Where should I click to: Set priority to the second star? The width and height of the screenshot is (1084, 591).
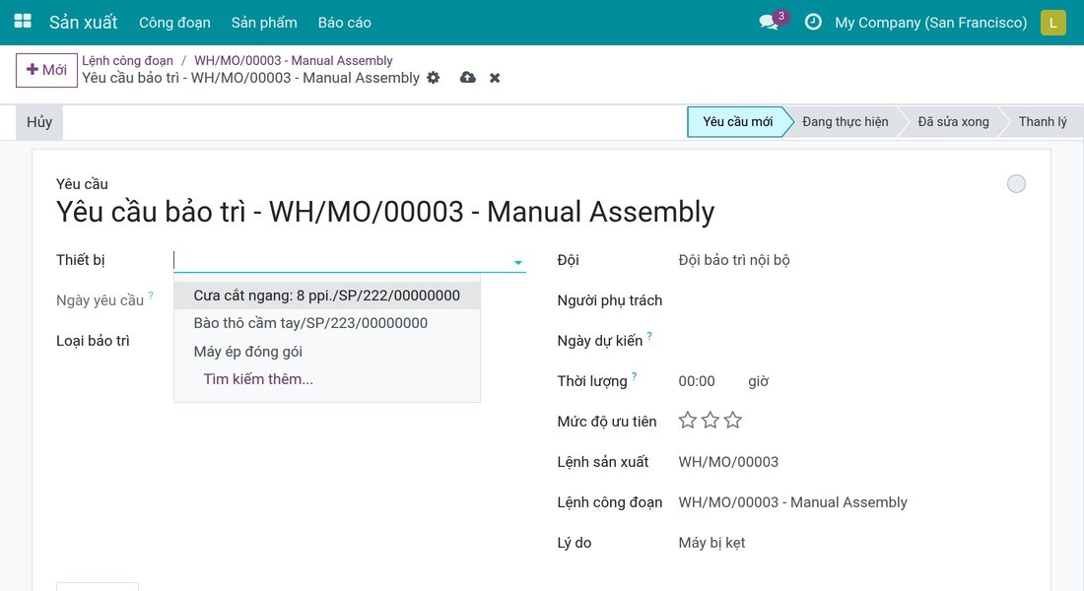coord(710,421)
